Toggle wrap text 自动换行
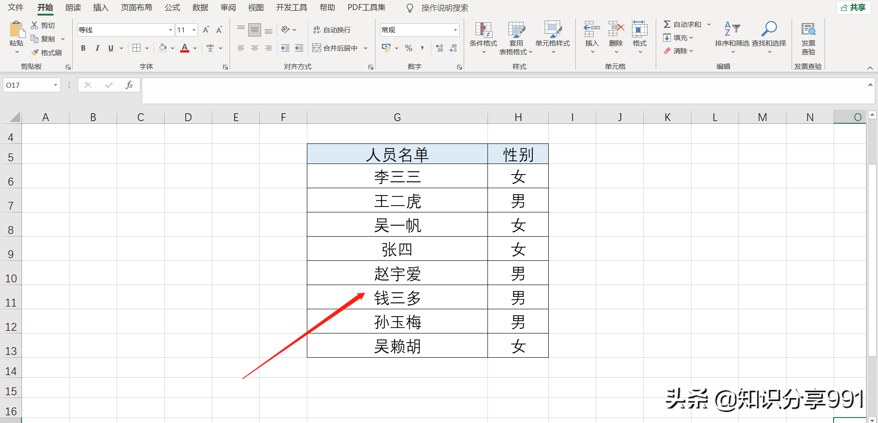The width and height of the screenshot is (878, 423). tap(332, 30)
